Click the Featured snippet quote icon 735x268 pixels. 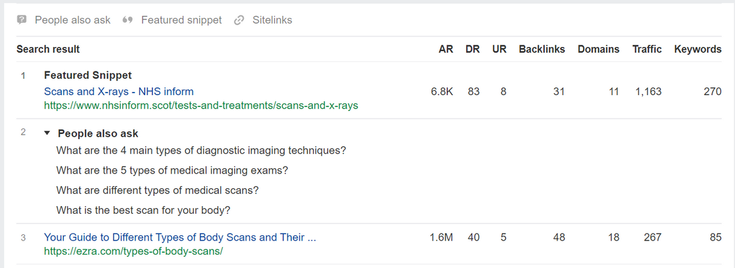click(128, 20)
